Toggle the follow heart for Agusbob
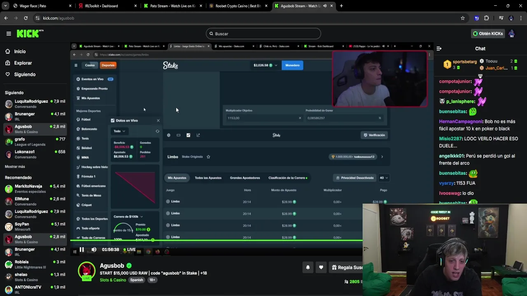 click(x=321, y=267)
